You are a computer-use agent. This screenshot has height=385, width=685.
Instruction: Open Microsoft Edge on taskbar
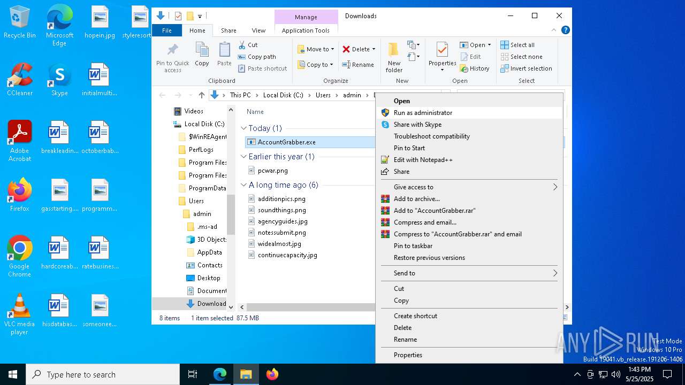pos(220,374)
